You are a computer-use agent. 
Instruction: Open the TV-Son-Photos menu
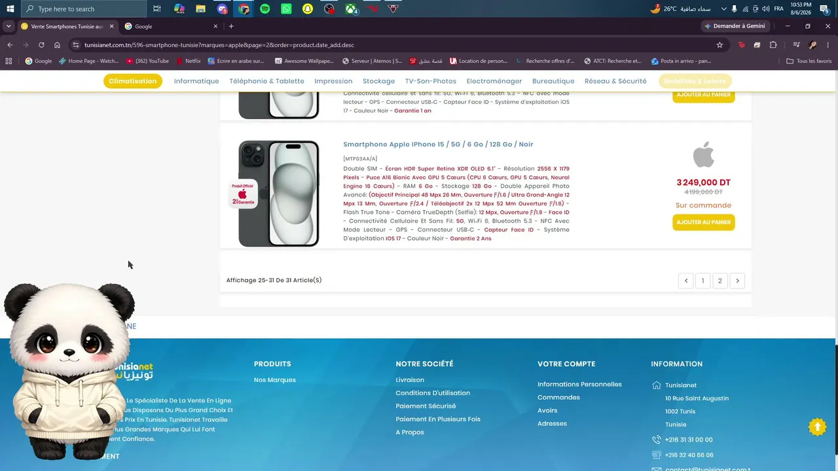point(431,81)
